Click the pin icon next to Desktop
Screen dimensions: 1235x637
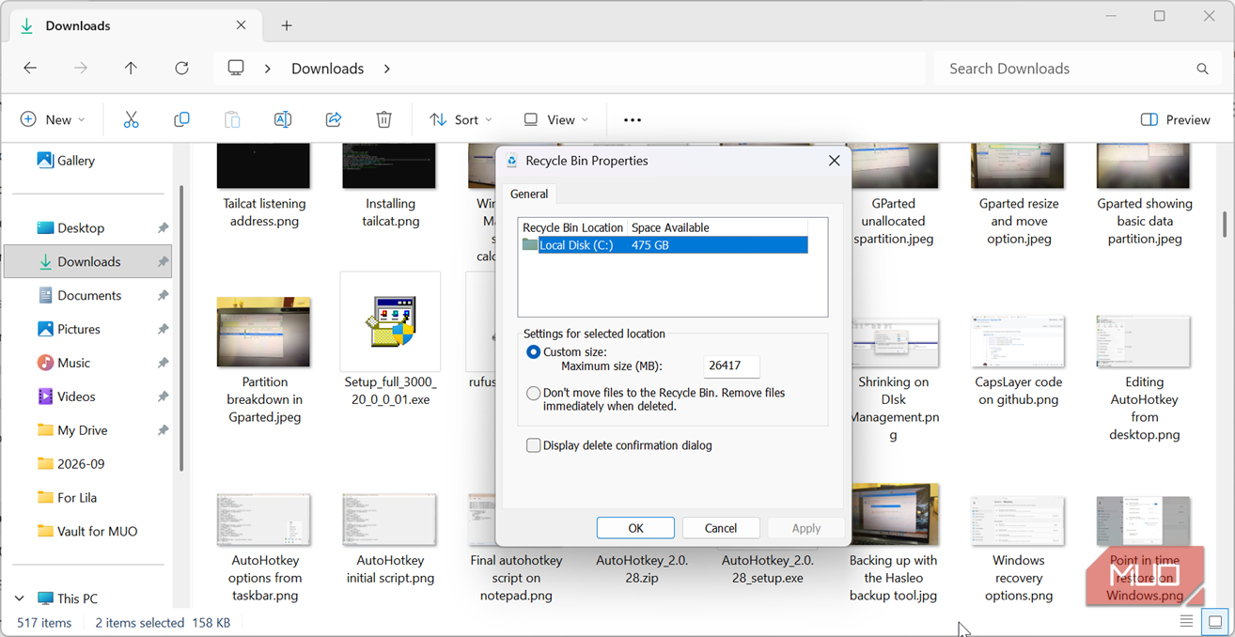(163, 228)
